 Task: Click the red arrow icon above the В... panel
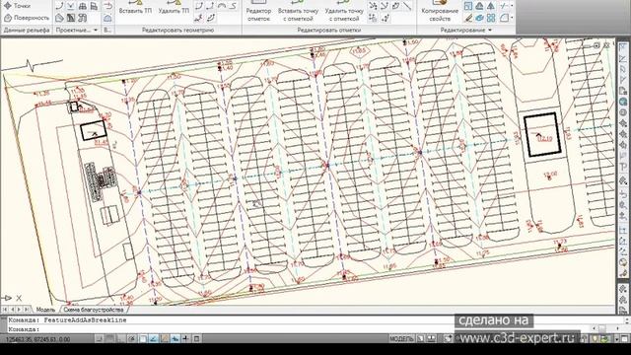(107, 6)
